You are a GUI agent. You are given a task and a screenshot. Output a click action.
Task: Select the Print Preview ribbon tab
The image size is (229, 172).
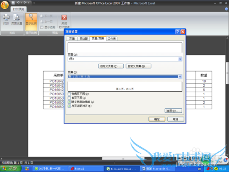18,9
